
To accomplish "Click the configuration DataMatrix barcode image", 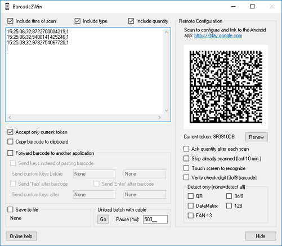I will 226,87.
